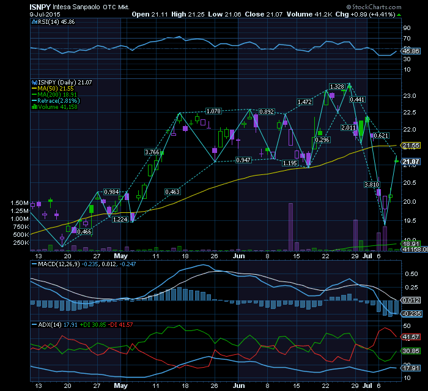The image size is (428, 391).
Task: Click the 0.441 retracement label
Action: (357, 100)
